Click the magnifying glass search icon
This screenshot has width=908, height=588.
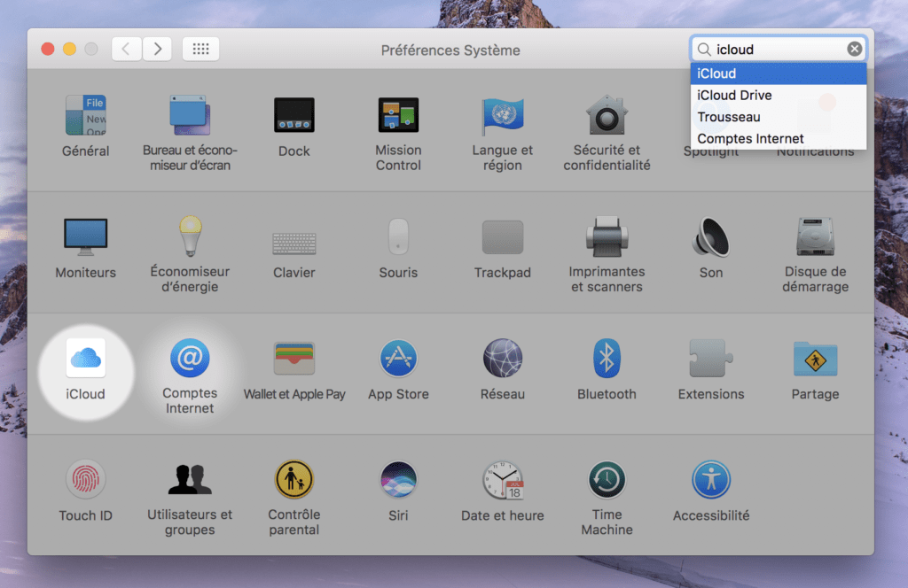tap(704, 49)
